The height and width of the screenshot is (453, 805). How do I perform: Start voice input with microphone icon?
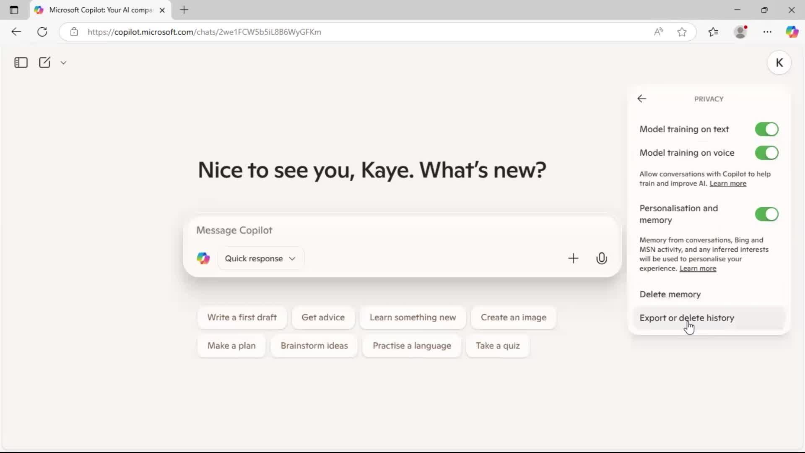pos(601,258)
